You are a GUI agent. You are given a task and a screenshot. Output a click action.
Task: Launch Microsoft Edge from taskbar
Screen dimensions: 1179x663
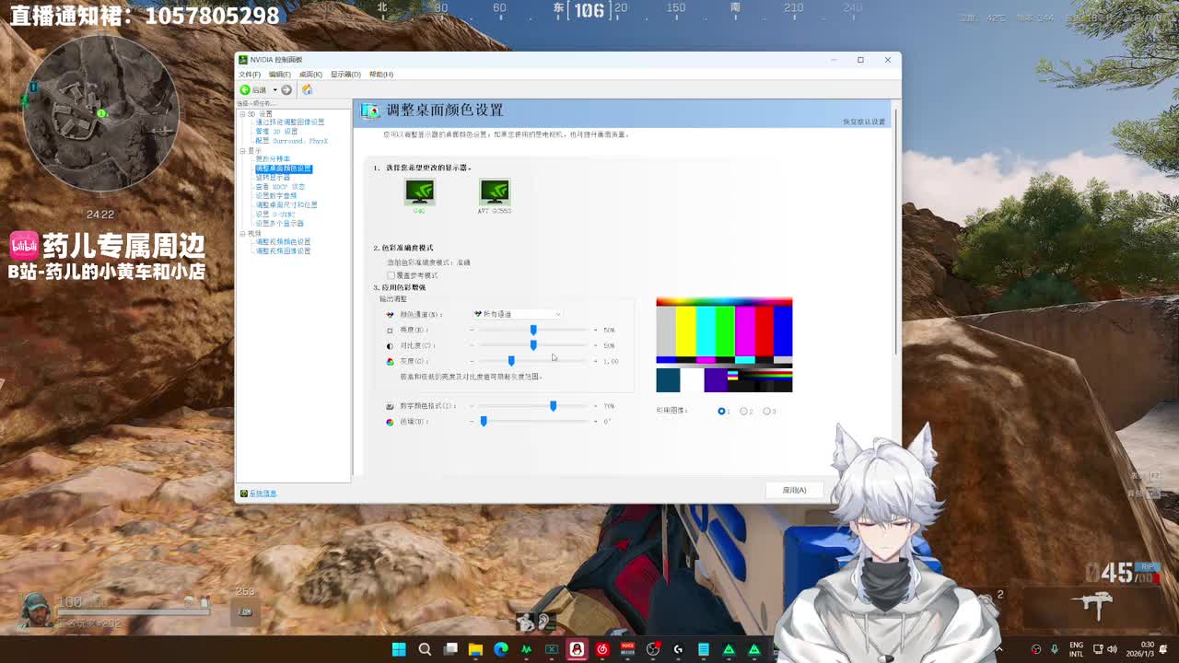[x=501, y=649]
